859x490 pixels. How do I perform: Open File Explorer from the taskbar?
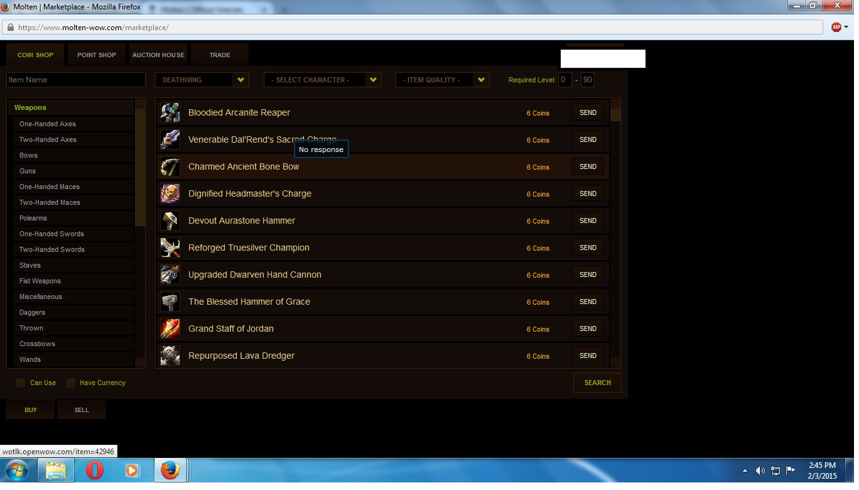(56, 470)
